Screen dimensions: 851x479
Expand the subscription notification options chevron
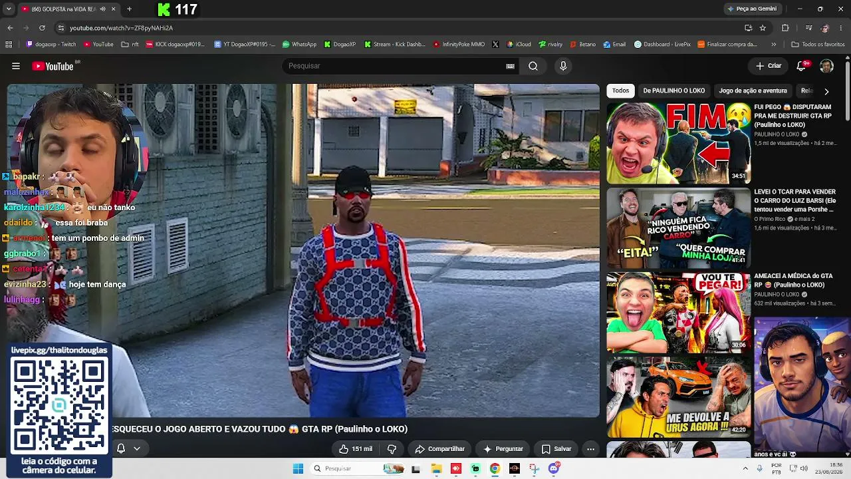pyautogui.click(x=137, y=448)
